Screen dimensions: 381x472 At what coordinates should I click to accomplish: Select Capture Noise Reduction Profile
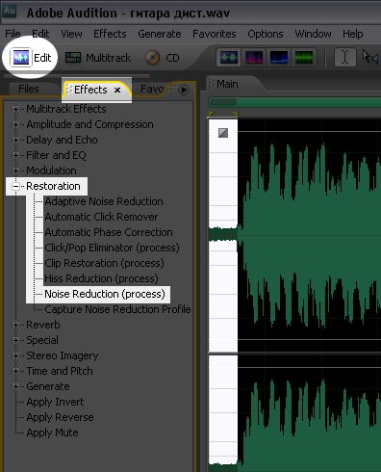117,309
